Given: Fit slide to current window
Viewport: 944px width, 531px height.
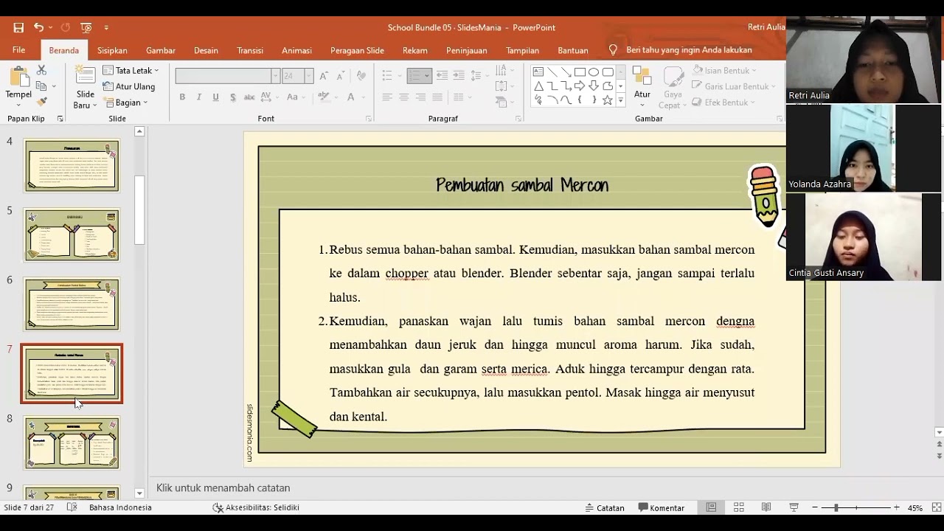Looking at the screenshot, I should 936,507.
